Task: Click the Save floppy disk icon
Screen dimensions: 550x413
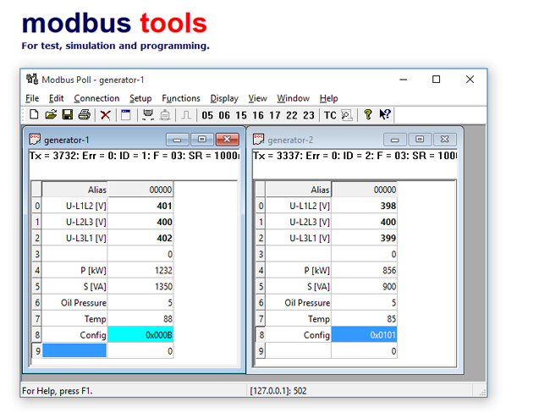Action: click(68, 115)
